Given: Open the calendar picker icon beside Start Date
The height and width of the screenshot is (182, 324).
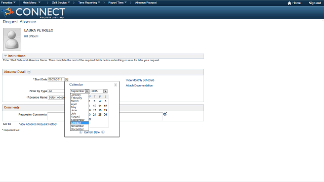Looking at the screenshot, I should (x=67, y=80).
